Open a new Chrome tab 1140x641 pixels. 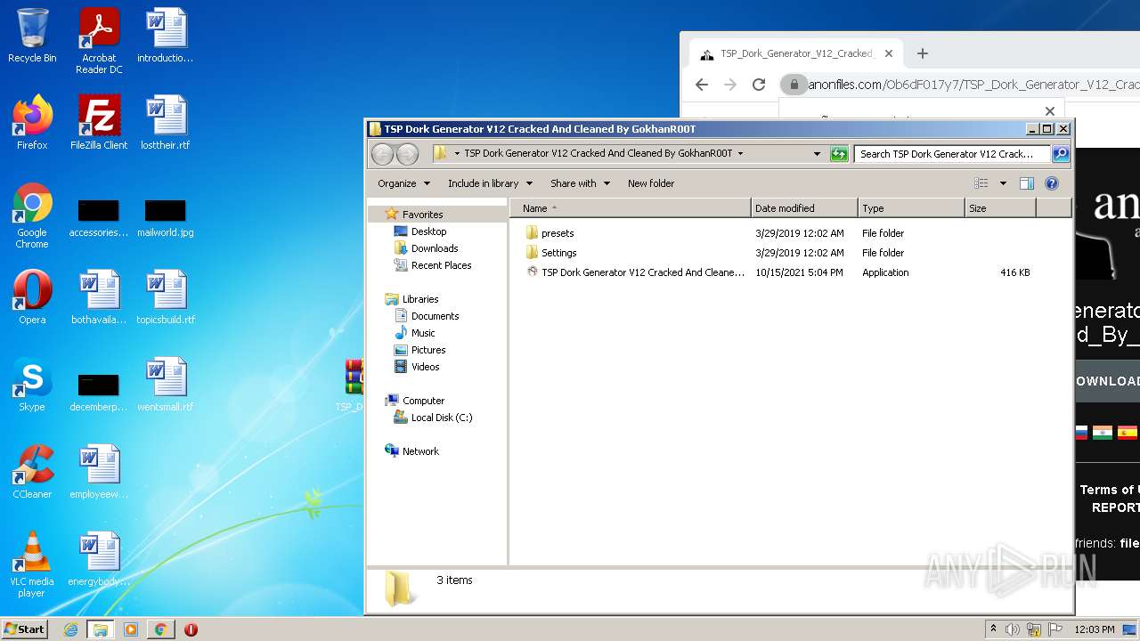click(923, 53)
